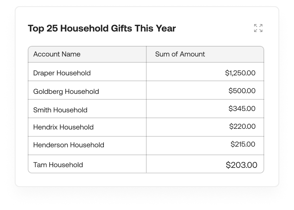Screen dimensions: 294x210
Task: Open the Draper Household account
Action: click(x=62, y=73)
